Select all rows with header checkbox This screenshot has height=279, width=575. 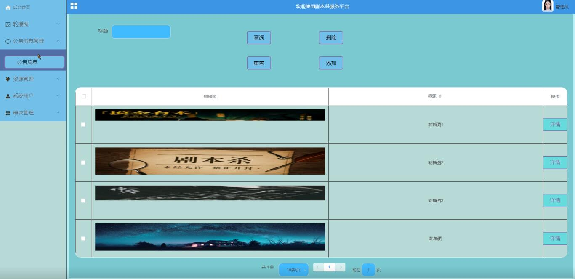(83, 96)
